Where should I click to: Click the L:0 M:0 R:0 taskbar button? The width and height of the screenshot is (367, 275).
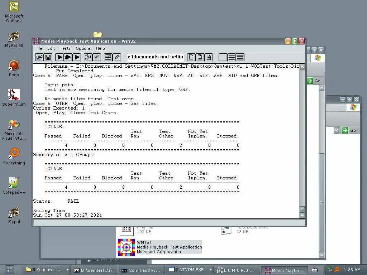pyautogui.click(x=237, y=270)
